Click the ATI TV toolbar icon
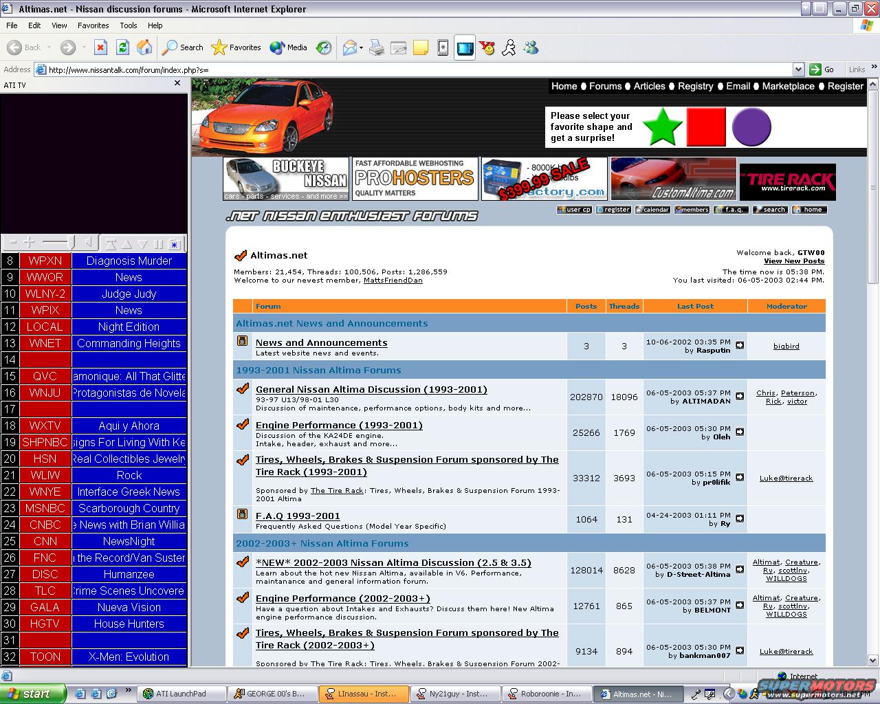 [x=465, y=47]
